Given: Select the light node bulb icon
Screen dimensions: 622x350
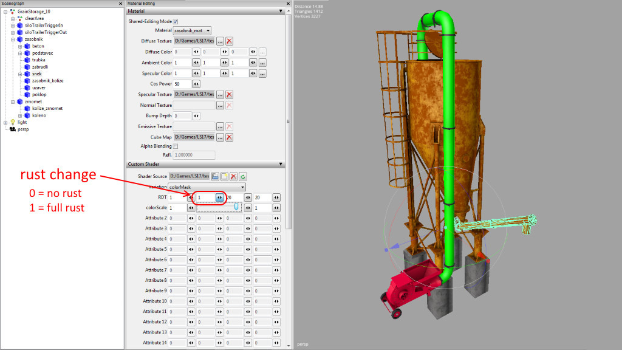Looking at the screenshot, I should pyautogui.click(x=13, y=122).
